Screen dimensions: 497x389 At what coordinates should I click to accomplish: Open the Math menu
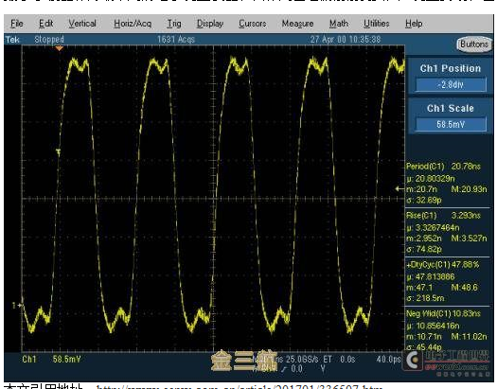(339, 24)
